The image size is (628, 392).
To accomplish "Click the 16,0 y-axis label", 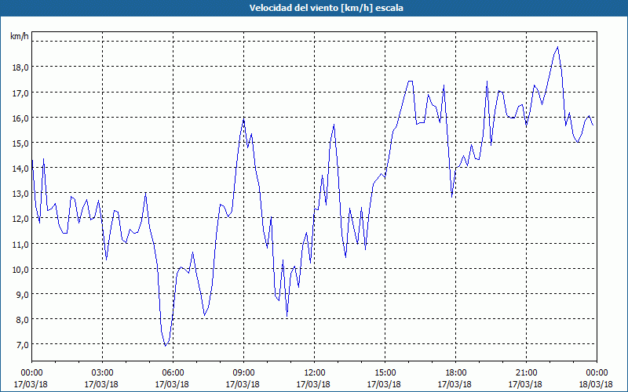I will 20,118.
